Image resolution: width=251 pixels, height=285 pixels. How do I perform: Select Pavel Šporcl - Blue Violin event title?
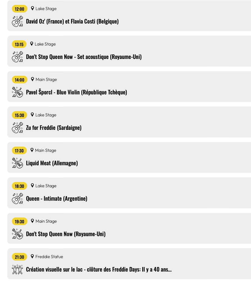click(x=76, y=92)
